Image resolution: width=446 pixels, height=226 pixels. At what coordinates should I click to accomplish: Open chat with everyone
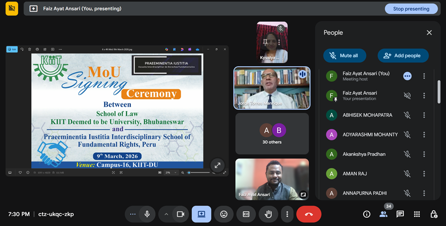(400, 214)
